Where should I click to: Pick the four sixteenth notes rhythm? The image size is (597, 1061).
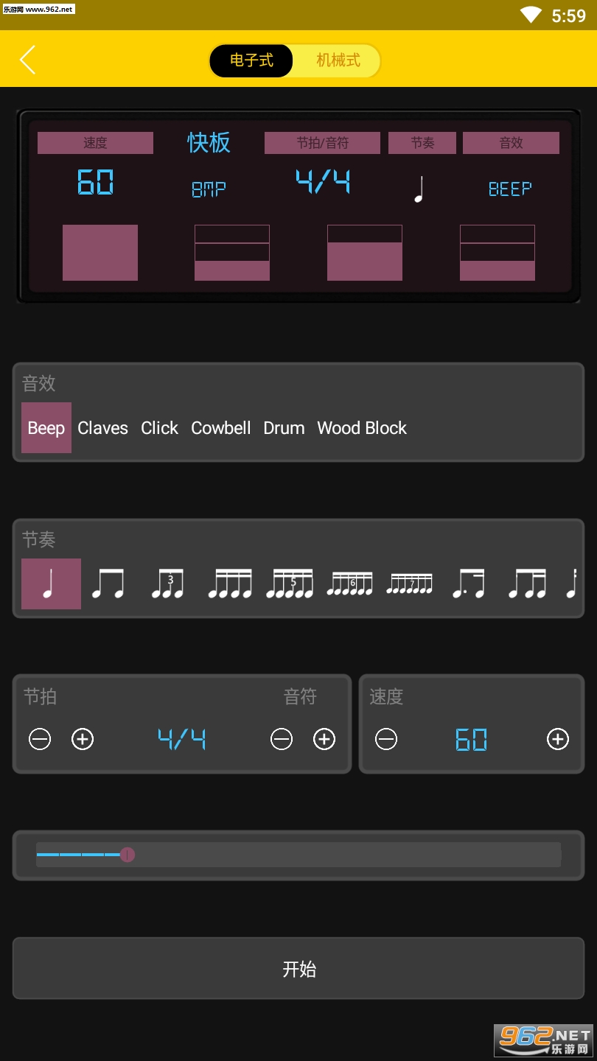(230, 584)
